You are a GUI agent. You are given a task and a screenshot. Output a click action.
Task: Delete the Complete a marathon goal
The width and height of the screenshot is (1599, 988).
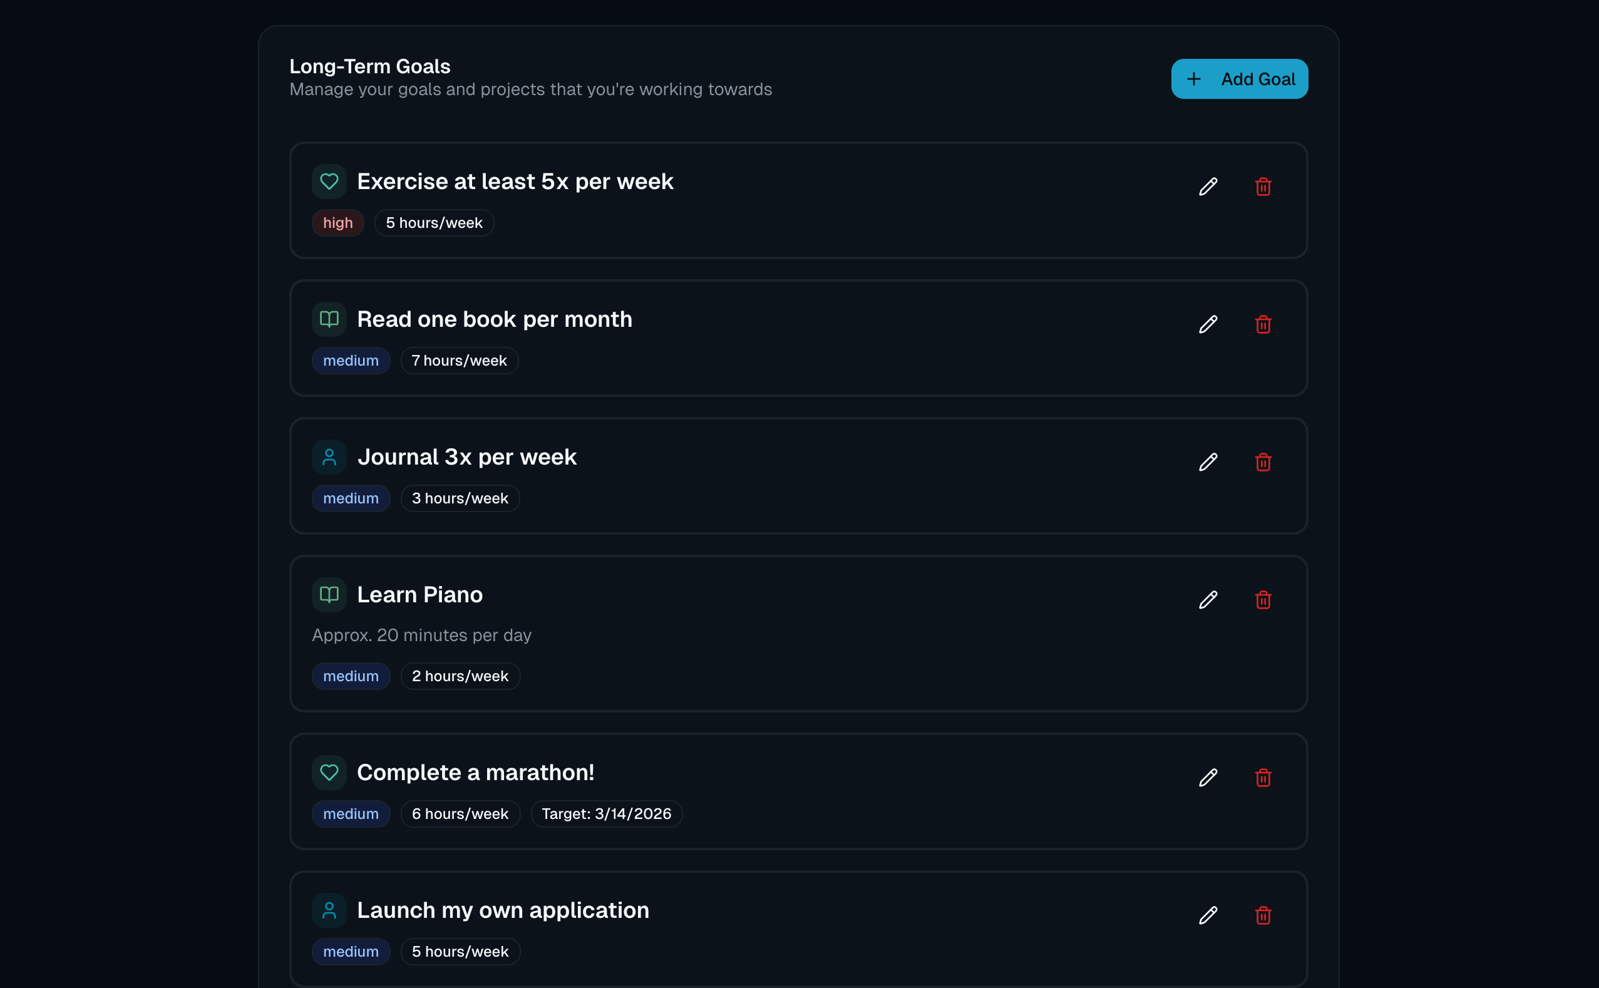pyautogui.click(x=1263, y=778)
